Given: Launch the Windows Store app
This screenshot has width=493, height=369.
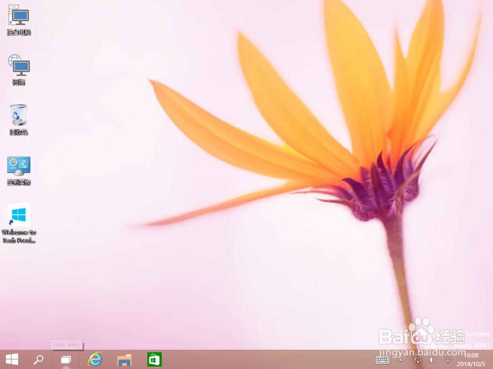Looking at the screenshot, I should tap(154, 360).
